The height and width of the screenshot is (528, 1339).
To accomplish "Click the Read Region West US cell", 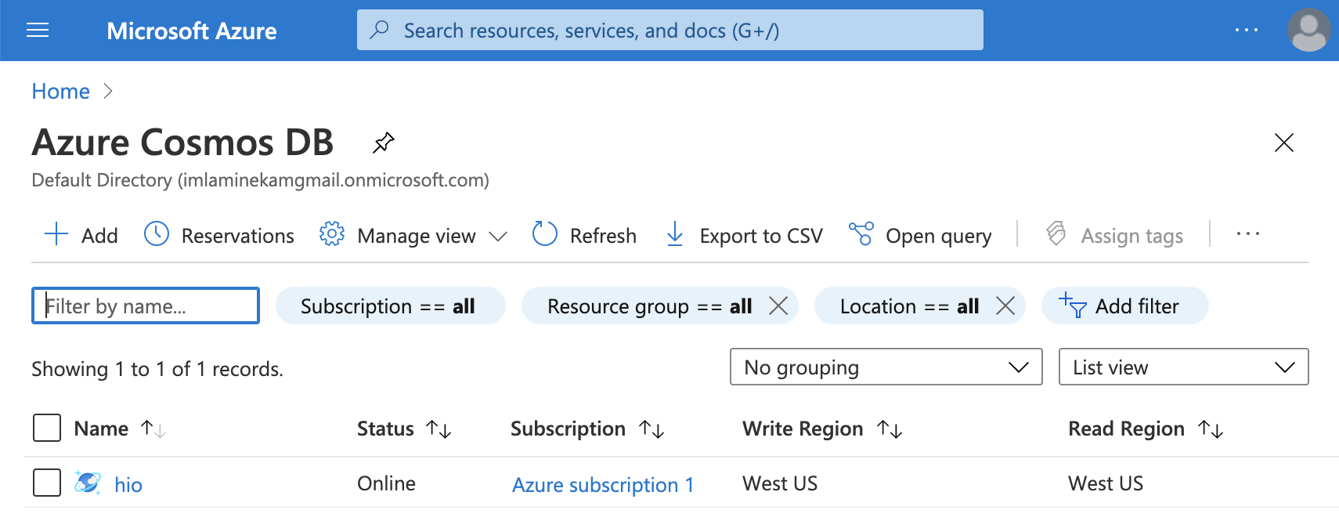I will [1106, 483].
